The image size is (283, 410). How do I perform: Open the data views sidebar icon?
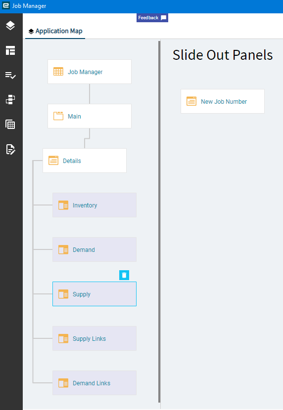[x=10, y=100]
